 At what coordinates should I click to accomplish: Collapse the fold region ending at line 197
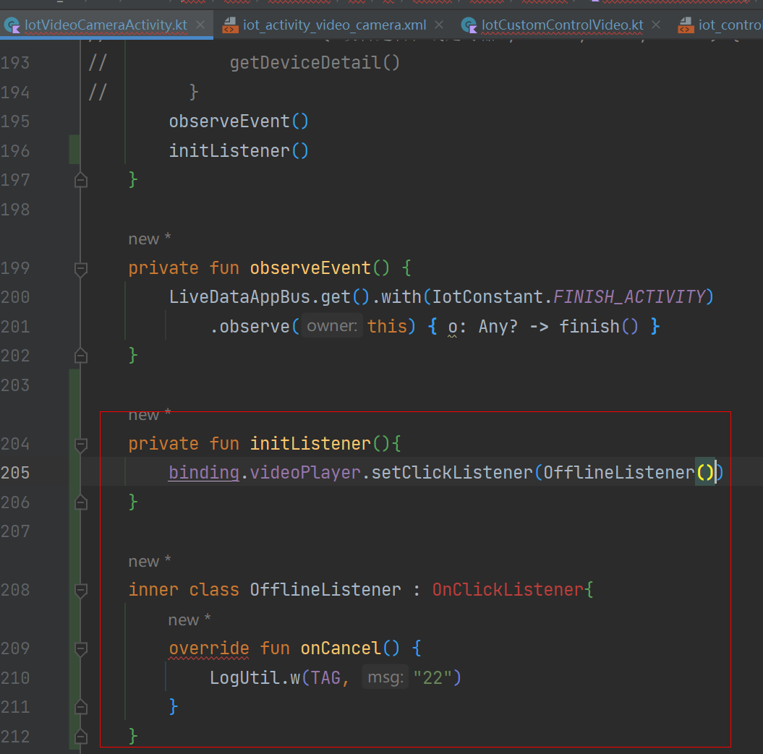pyautogui.click(x=80, y=179)
